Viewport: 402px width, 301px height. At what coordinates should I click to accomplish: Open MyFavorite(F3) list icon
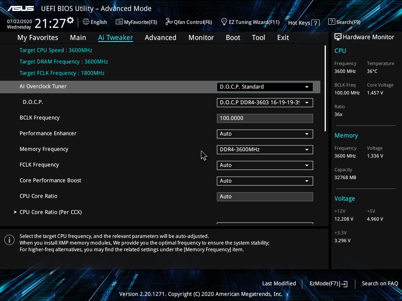coord(119,22)
